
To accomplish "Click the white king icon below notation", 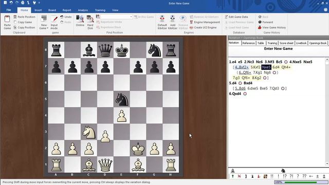I will click(x=233, y=171).
